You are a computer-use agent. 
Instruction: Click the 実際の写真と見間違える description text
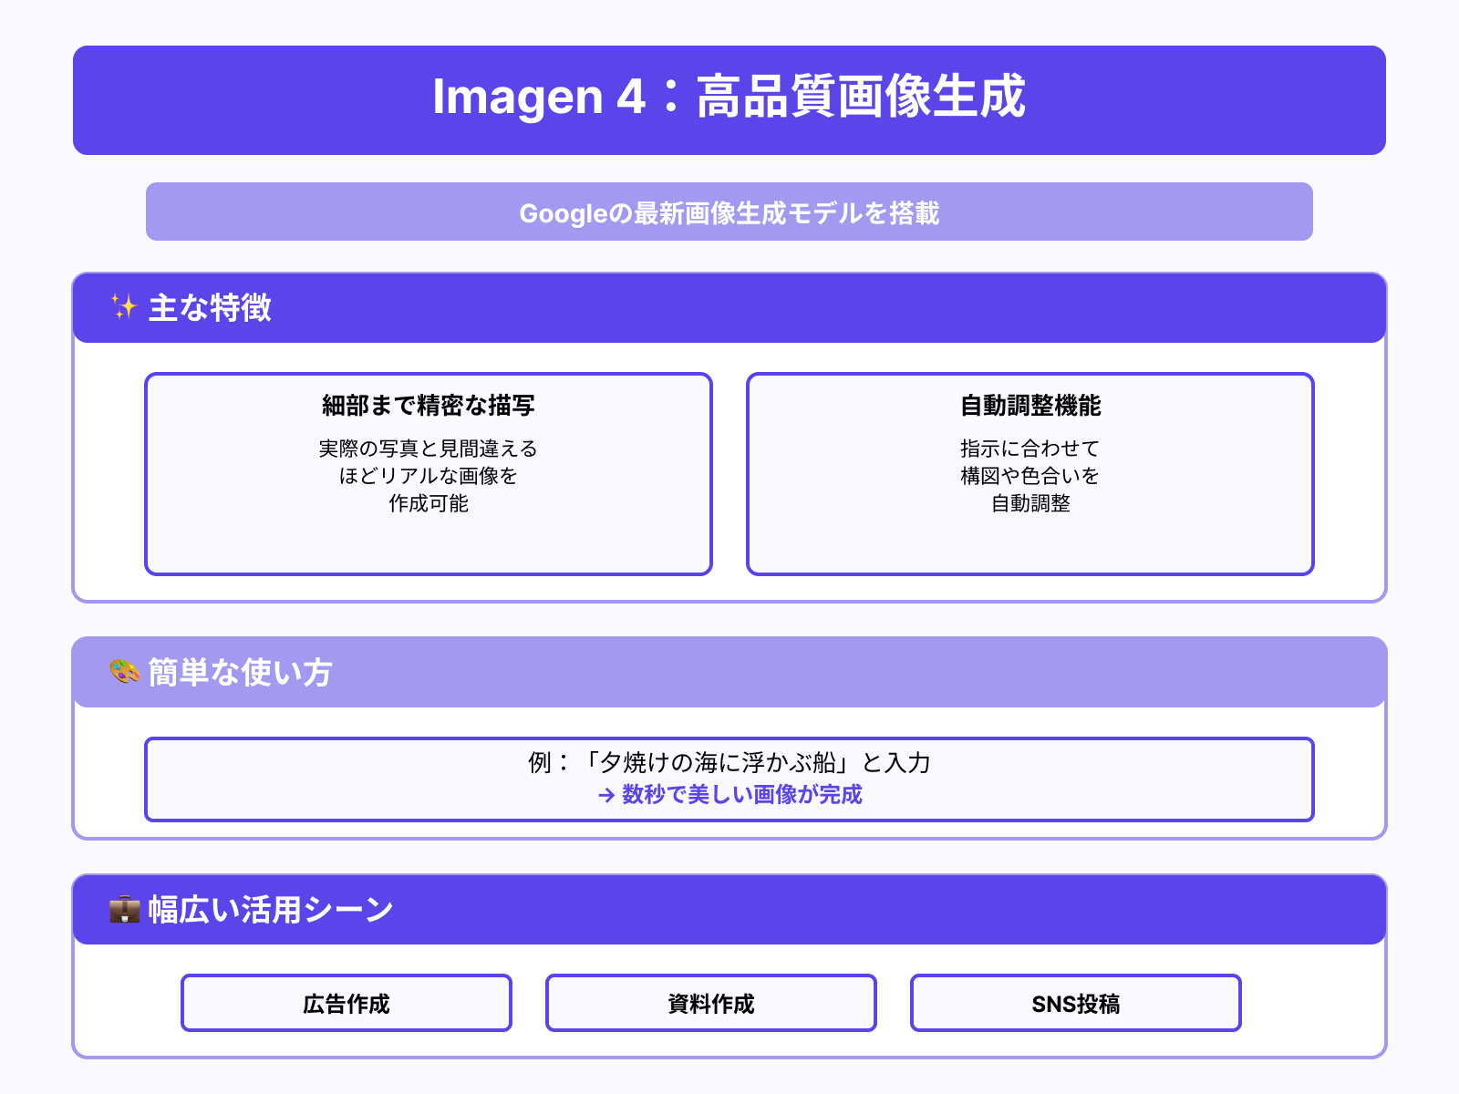click(427, 448)
